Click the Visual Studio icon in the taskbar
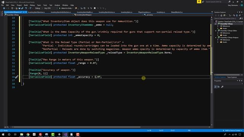Screen dimensions: 244x137 click(65, 134)
